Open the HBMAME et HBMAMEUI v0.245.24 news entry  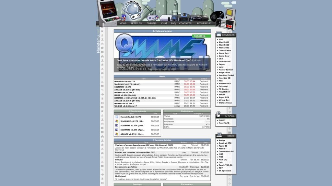[x=135, y=98]
